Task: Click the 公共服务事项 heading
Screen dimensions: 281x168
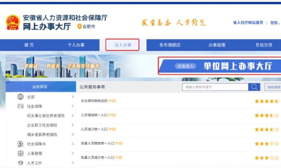Action: [92, 87]
